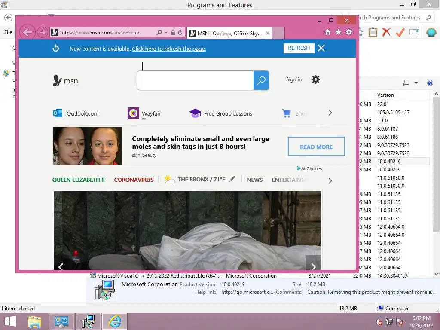
Task: Open MSN settings gear next to Sign in
Action: pyautogui.click(x=316, y=79)
